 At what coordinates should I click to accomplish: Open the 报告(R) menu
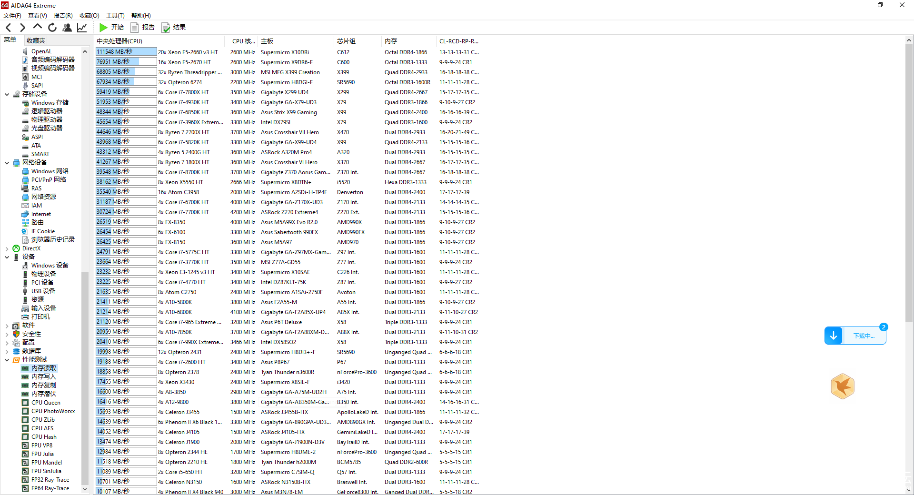coord(63,16)
